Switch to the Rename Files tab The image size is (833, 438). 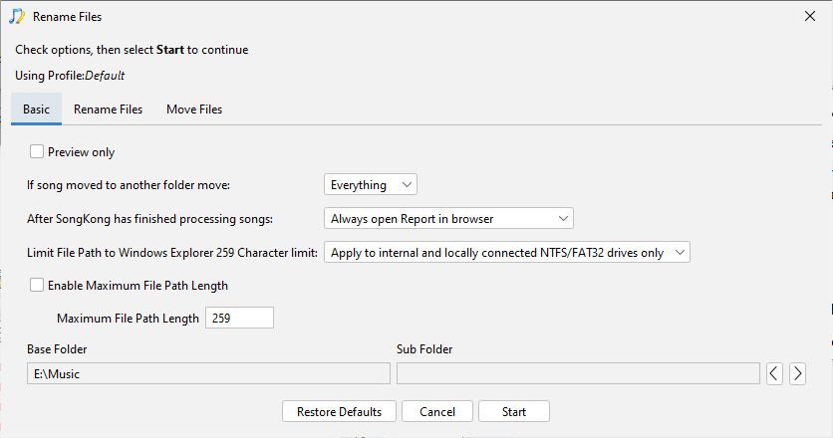coord(108,109)
